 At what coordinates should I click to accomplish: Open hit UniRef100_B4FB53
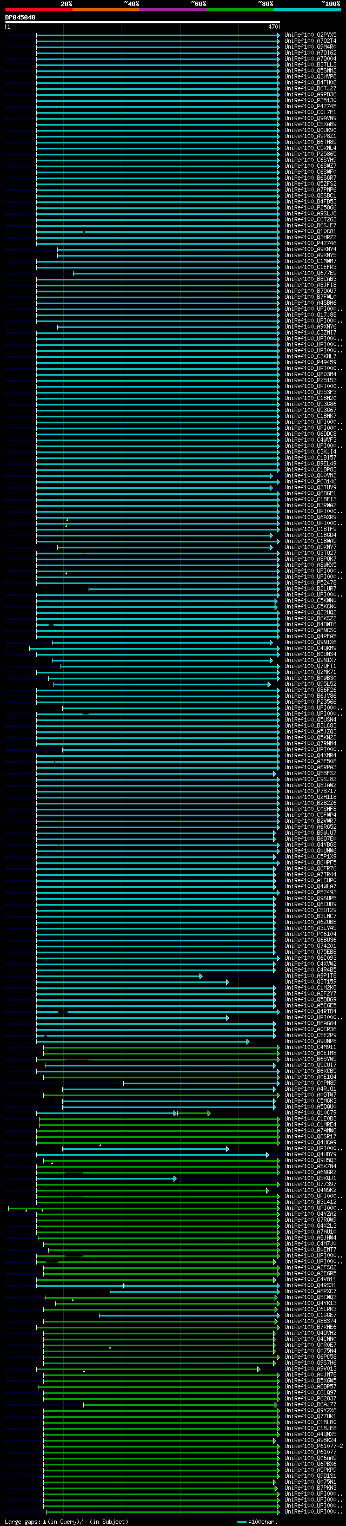pos(310,201)
